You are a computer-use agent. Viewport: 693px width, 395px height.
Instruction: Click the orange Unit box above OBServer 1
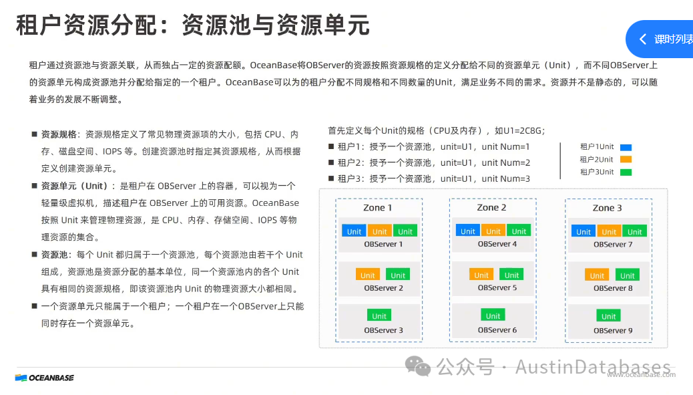pos(380,231)
